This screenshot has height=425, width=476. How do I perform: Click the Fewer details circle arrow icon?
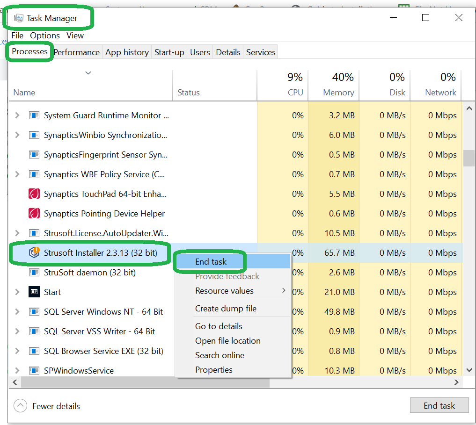coord(20,406)
